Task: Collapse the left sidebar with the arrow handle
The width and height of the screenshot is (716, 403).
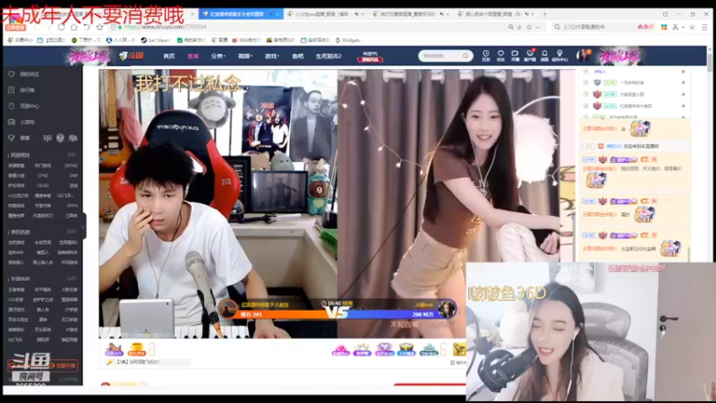Action: click(83, 227)
